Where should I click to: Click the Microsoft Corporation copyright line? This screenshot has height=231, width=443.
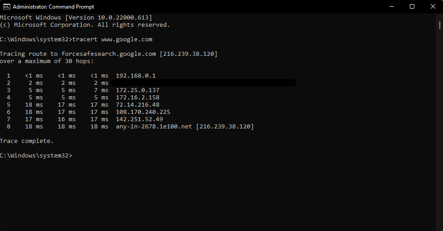[85, 25]
